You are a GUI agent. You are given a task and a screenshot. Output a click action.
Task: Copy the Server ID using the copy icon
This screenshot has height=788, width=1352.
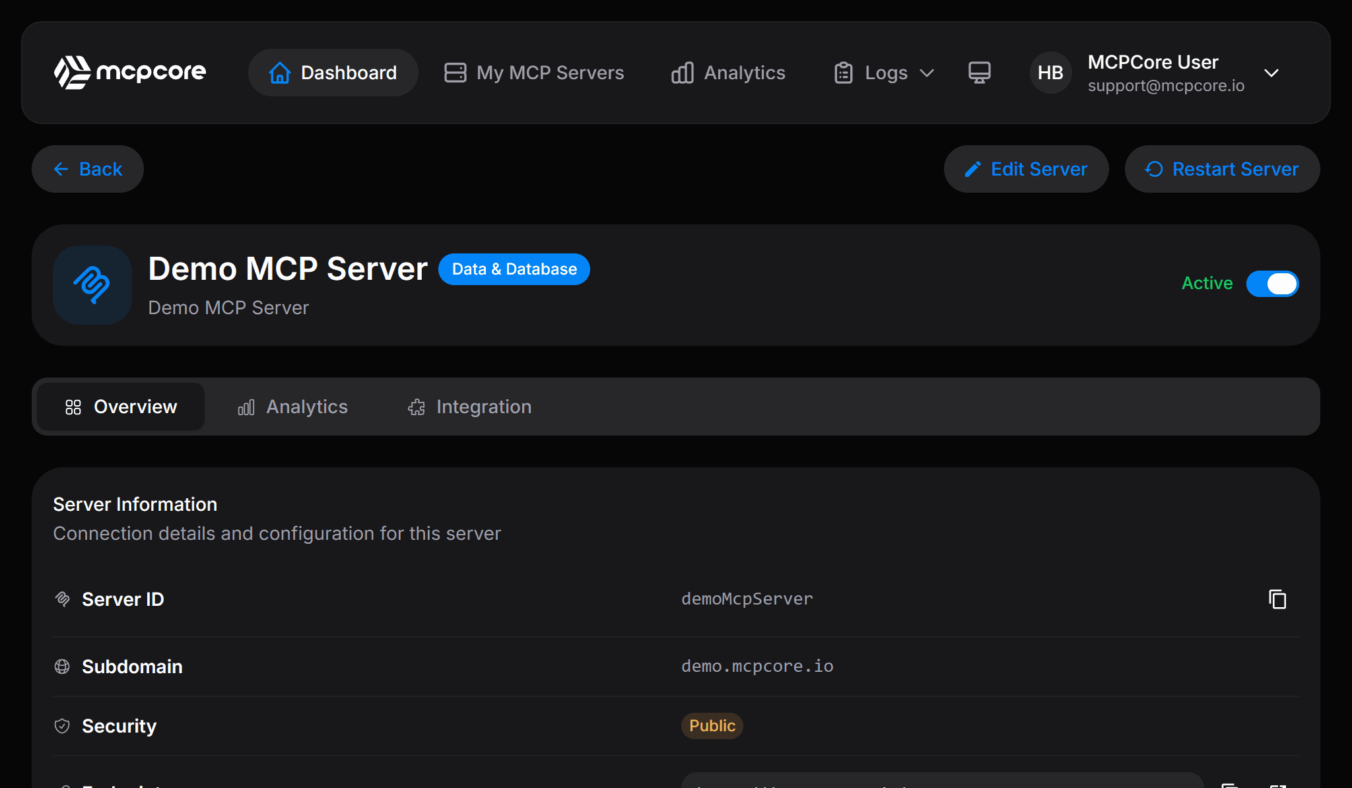coord(1278,599)
